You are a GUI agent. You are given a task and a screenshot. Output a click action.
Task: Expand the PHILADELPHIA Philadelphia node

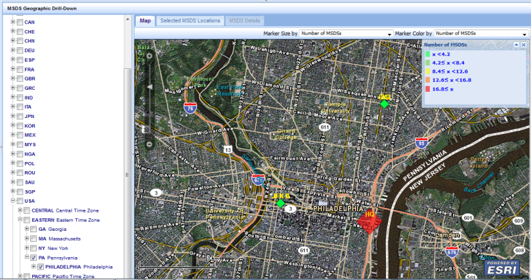[x=33, y=266]
